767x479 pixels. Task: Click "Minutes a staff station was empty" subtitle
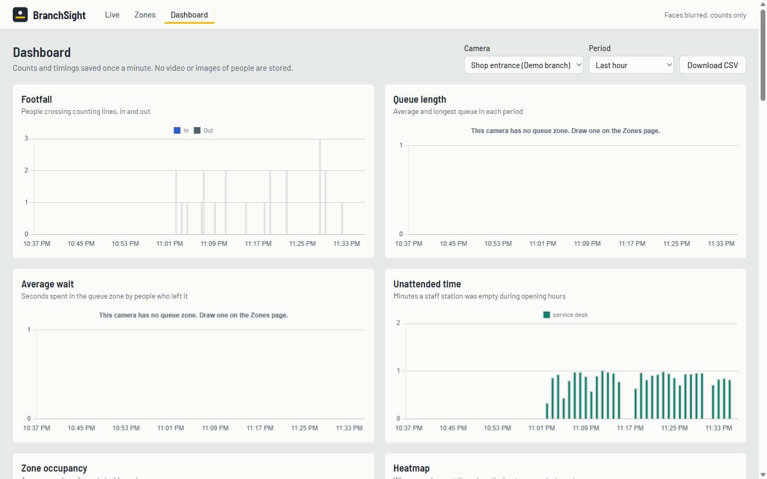pos(479,296)
